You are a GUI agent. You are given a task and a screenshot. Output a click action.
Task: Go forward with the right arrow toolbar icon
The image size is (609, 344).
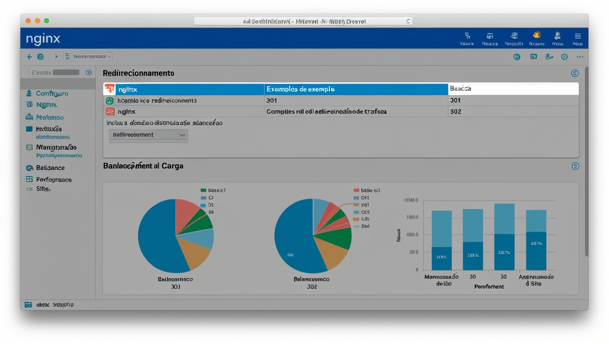(56, 56)
